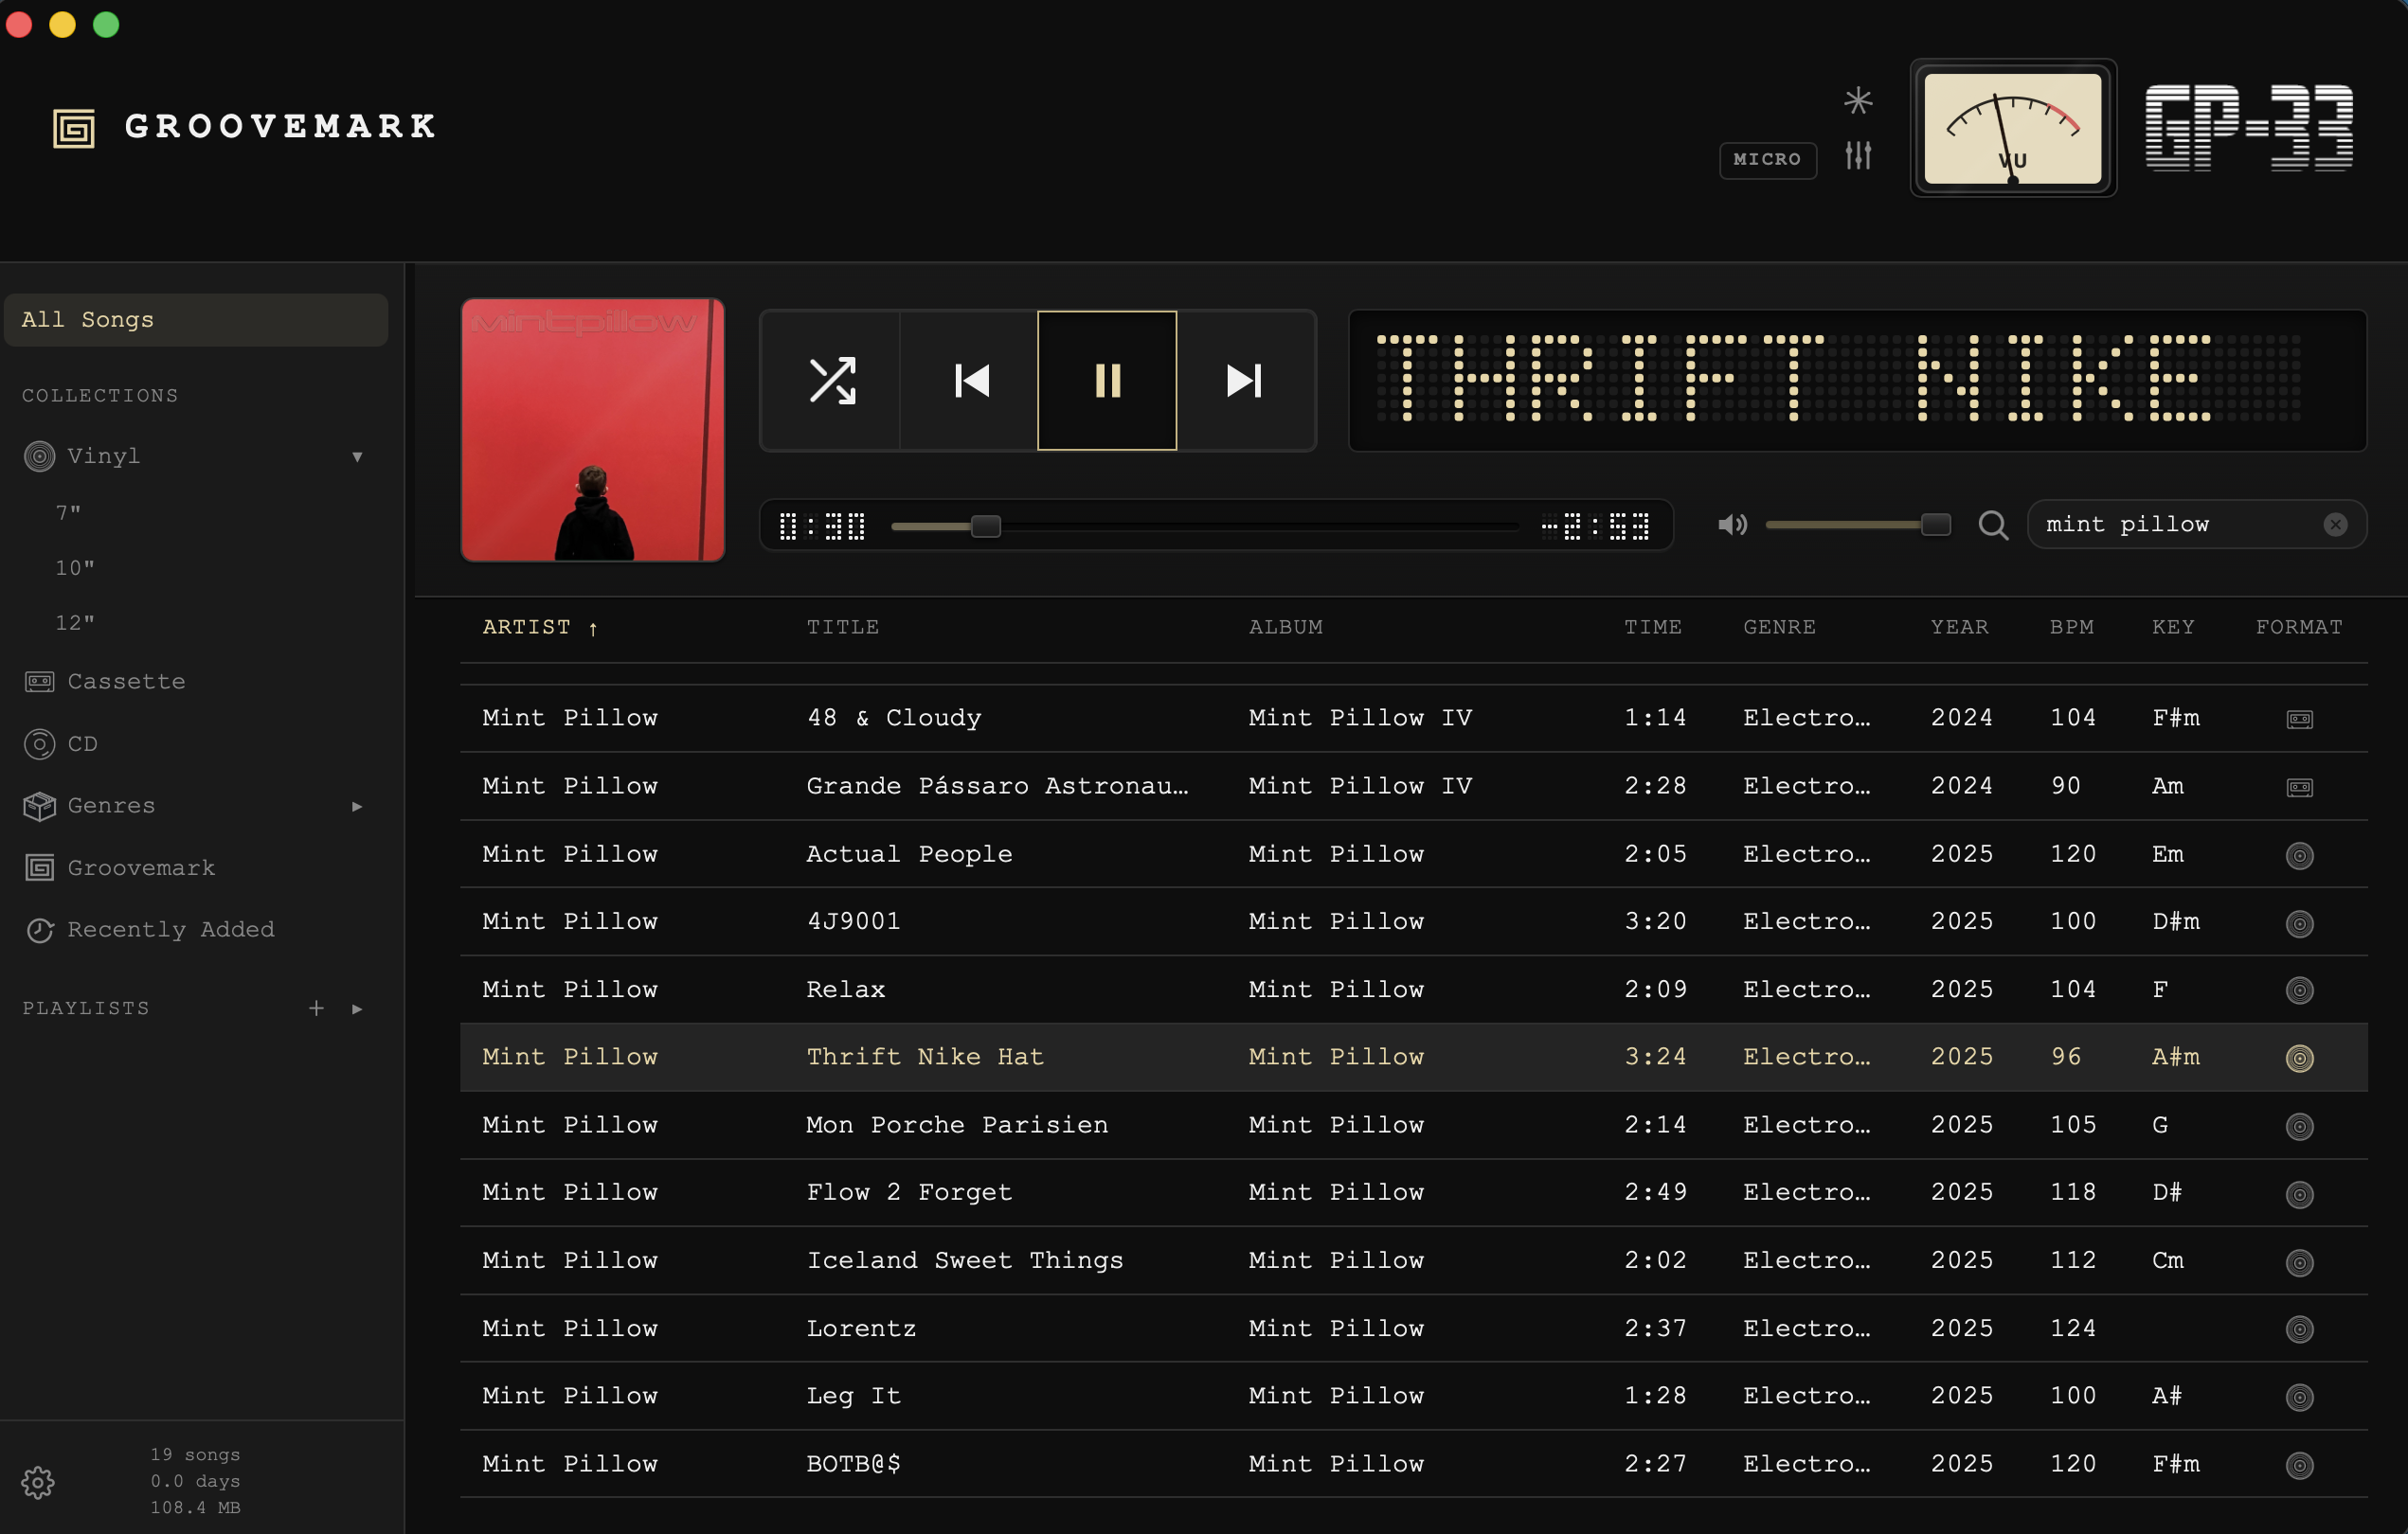Expand the Genres submenu arrow
This screenshot has height=1534, width=2408.
coord(357,807)
